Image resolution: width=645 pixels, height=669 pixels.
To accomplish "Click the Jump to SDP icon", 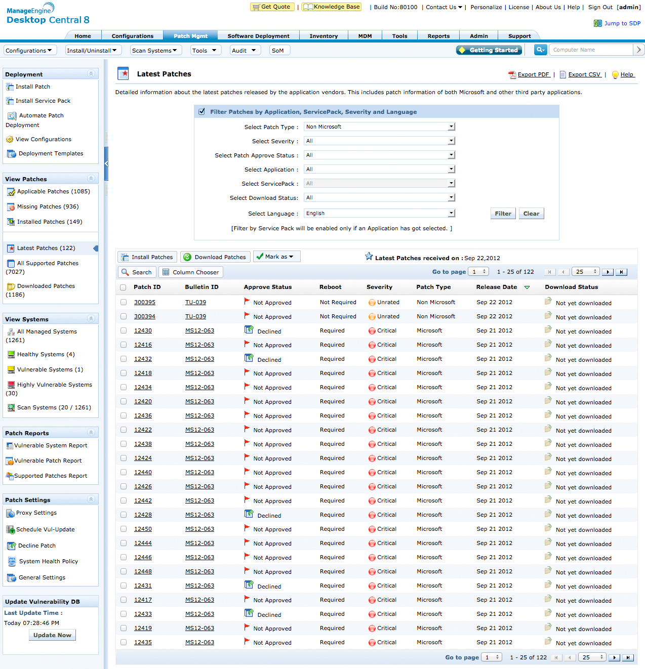I will [598, 23].
